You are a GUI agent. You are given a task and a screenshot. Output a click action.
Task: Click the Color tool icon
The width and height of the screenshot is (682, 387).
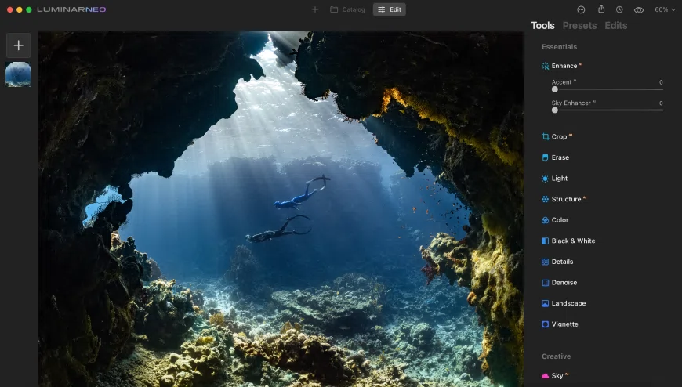pyautogui.click(x=545, y=220)
